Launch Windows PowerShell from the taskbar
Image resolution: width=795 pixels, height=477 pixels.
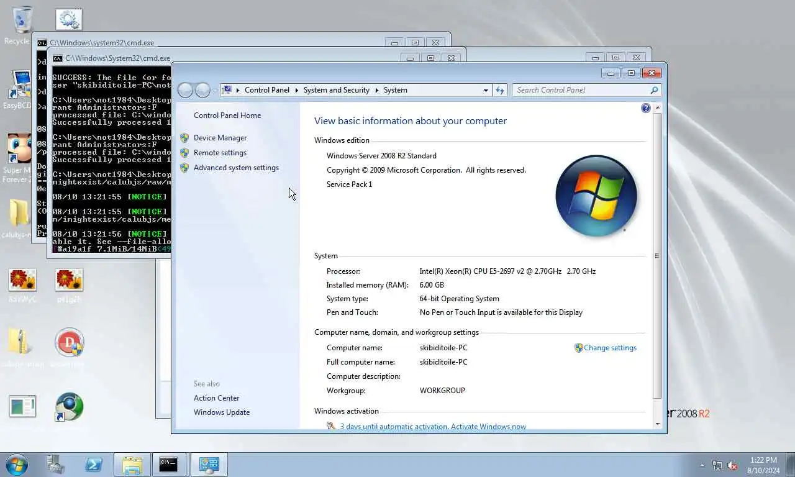click(94, 465)
